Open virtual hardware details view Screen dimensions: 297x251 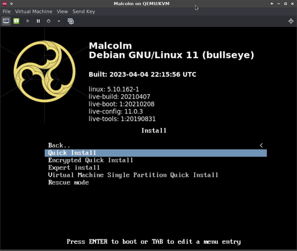tap(16, 21)
